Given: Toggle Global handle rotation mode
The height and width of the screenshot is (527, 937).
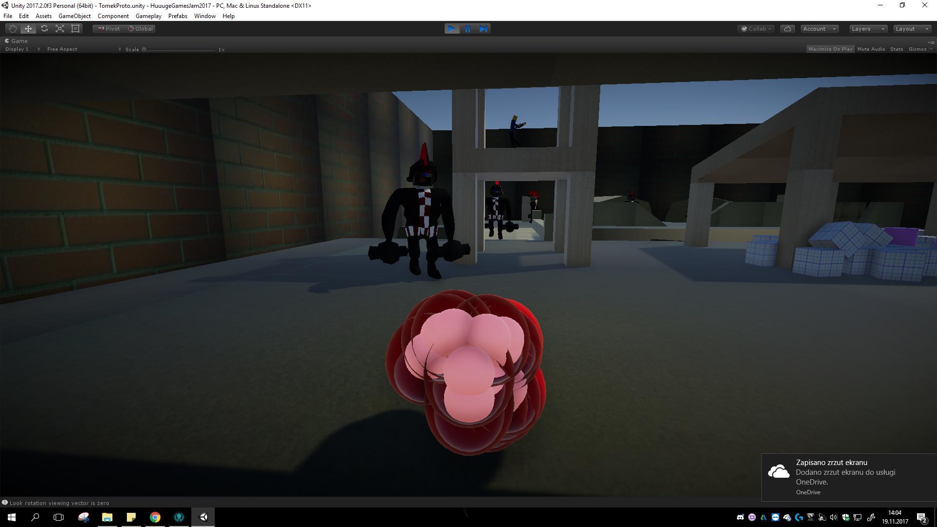Looking at the screenshot, I should (141, 29).
